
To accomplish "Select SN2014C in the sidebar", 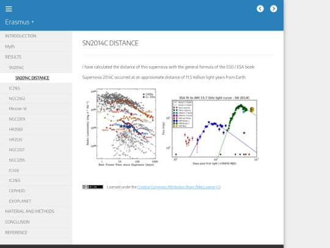I will (x=36, y=67).
